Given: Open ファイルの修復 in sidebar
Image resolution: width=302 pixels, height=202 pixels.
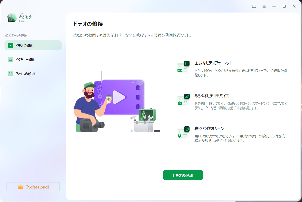Looking at the screenshot, I should (x=33, y=73).
